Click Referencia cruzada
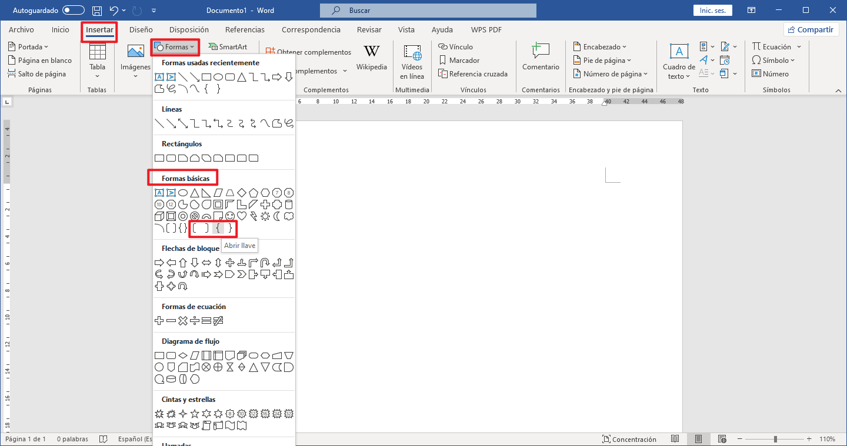The height and width of the screenshot is (446, 847). [473, 74]
